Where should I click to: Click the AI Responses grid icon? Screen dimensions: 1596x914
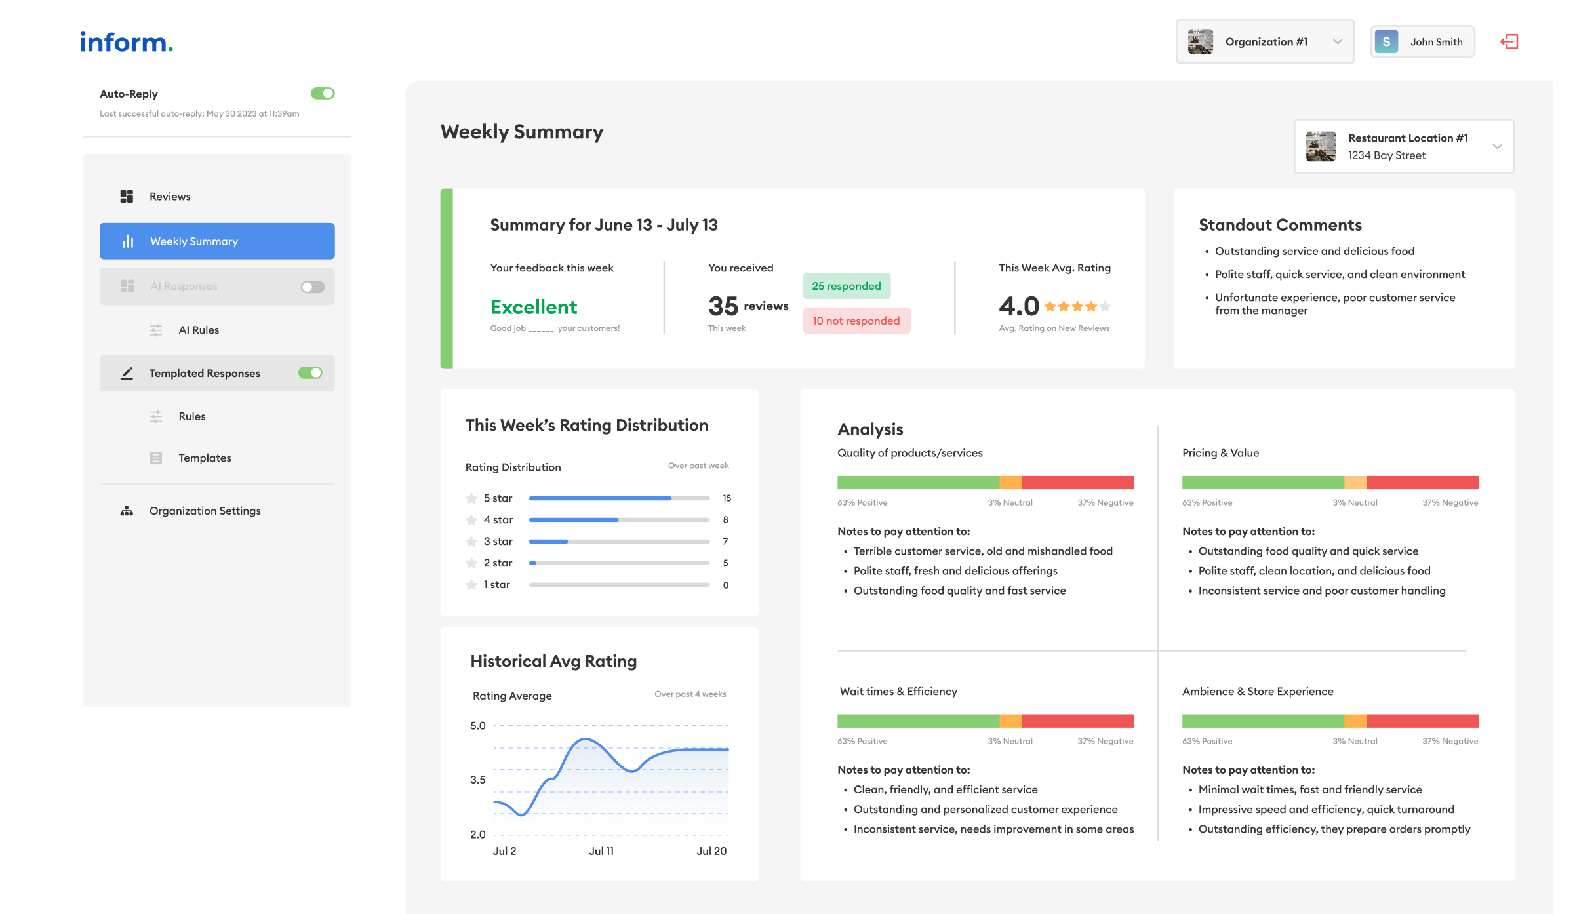pyautogui.click(x=129, y=285)
